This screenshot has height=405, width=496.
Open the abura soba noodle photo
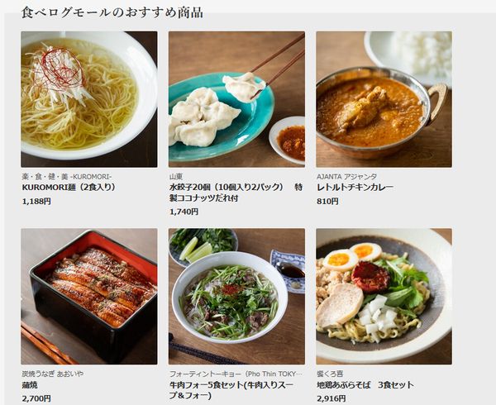(384, 296)
